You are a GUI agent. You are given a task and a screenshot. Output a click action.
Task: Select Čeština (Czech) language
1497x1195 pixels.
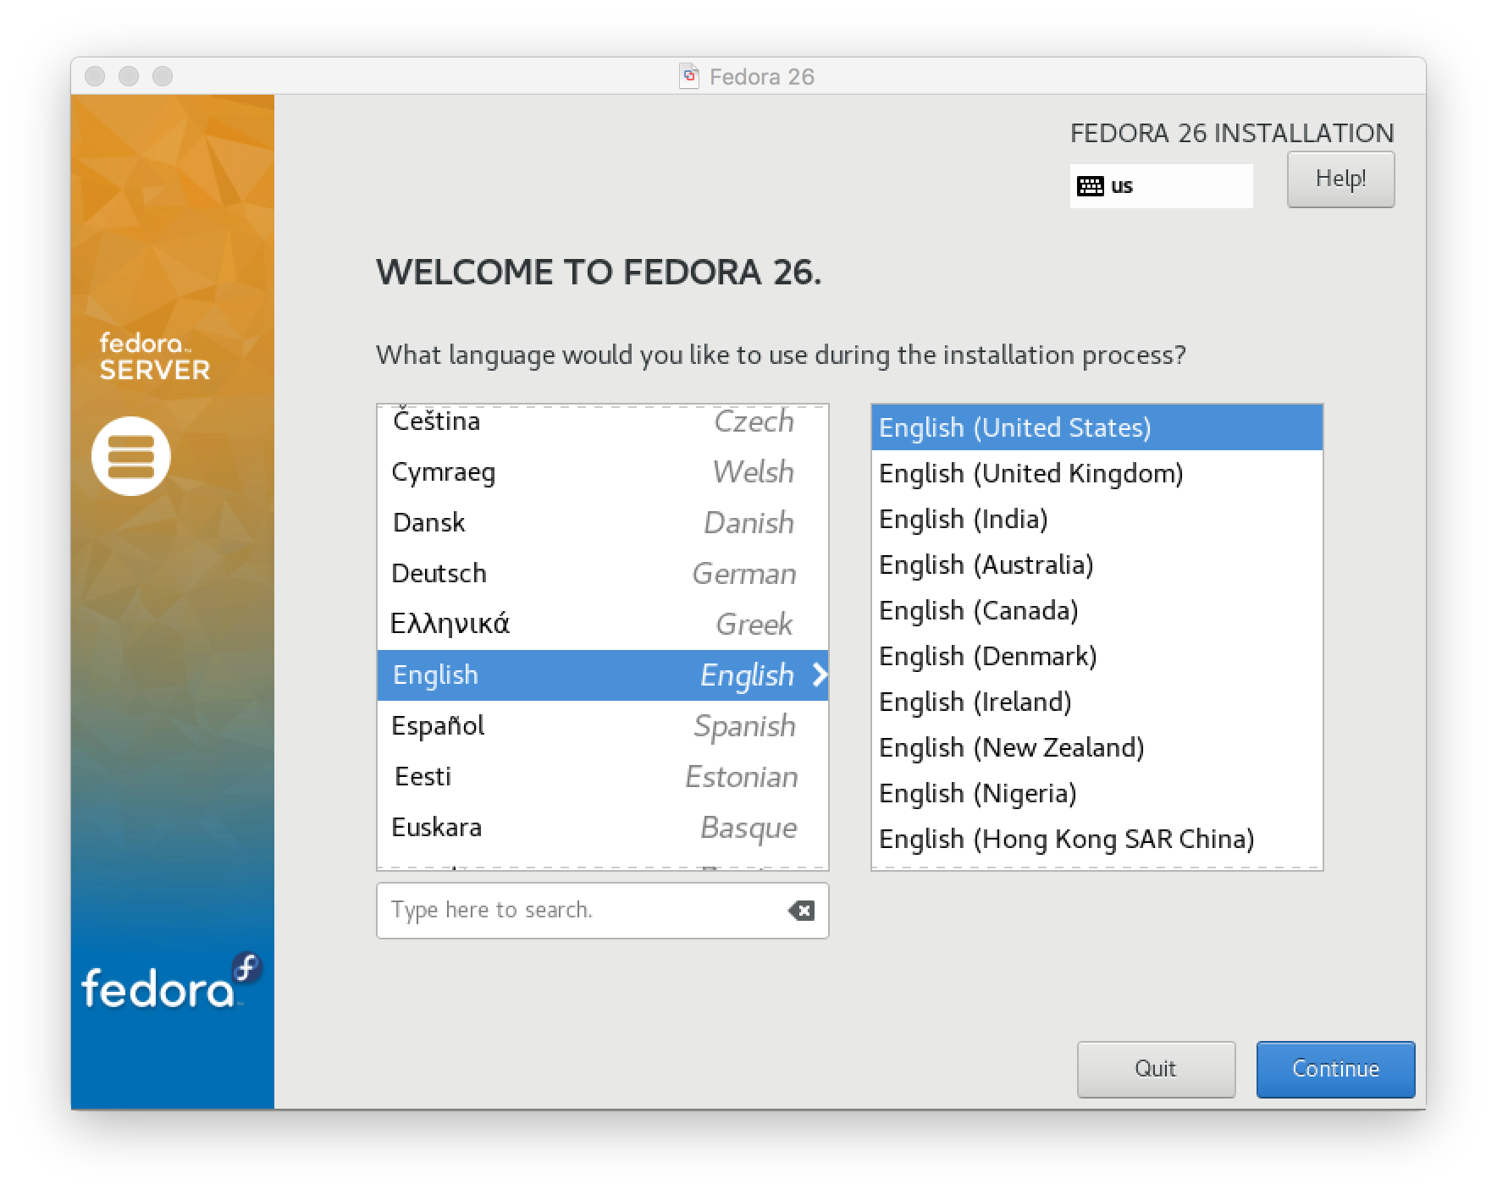602,421
